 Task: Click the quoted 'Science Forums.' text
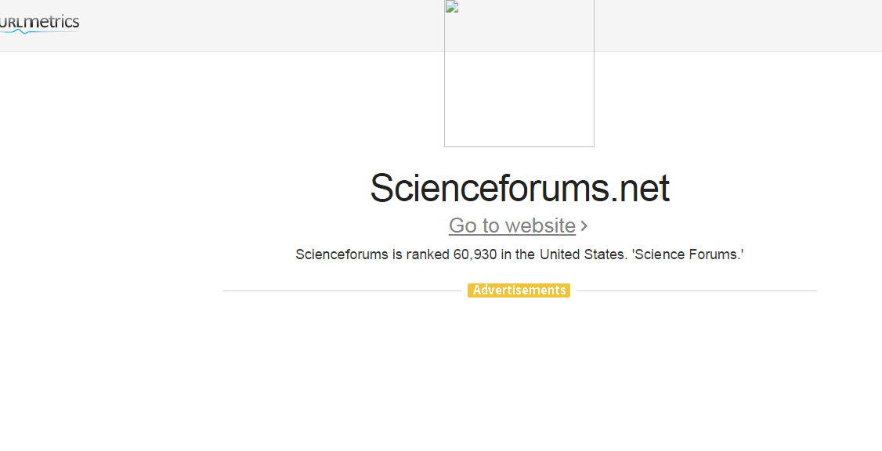point(688,254)
